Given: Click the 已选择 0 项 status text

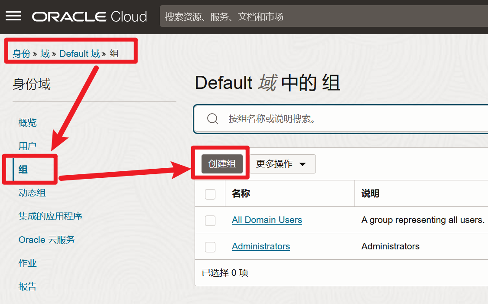Looking at the screenshot, I should (224, 272).
